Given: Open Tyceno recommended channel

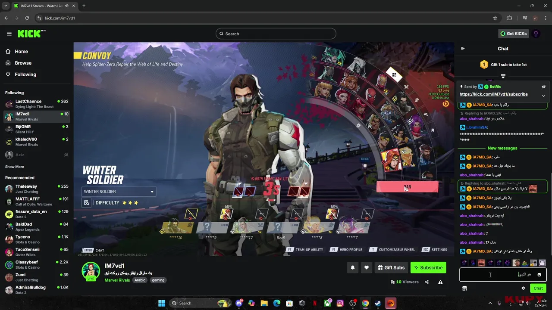Looking at the screenshot, I should click(37, 239).
